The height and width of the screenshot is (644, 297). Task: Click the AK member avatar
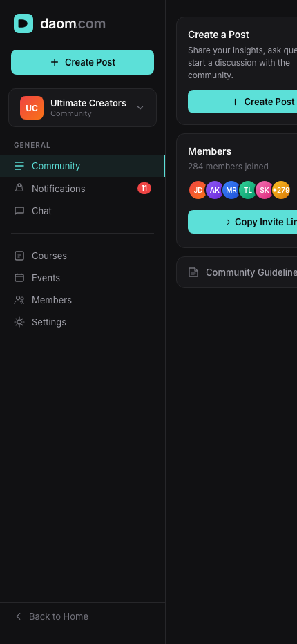click(214, 190)
